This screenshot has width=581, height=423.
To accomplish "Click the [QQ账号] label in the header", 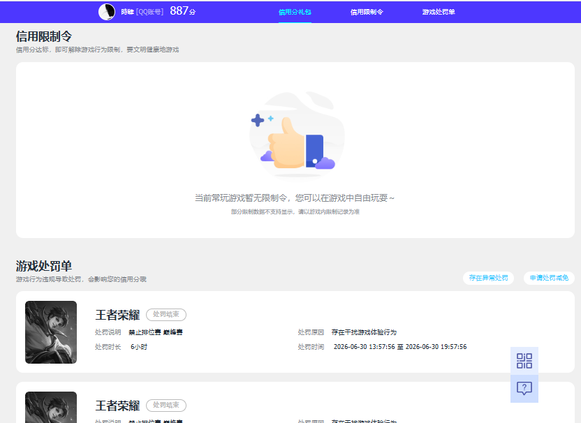I will coord(149,12).
